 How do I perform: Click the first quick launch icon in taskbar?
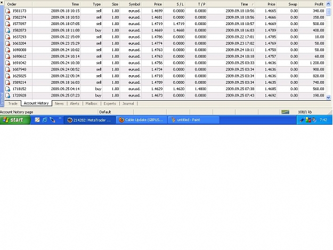point(37,120)
